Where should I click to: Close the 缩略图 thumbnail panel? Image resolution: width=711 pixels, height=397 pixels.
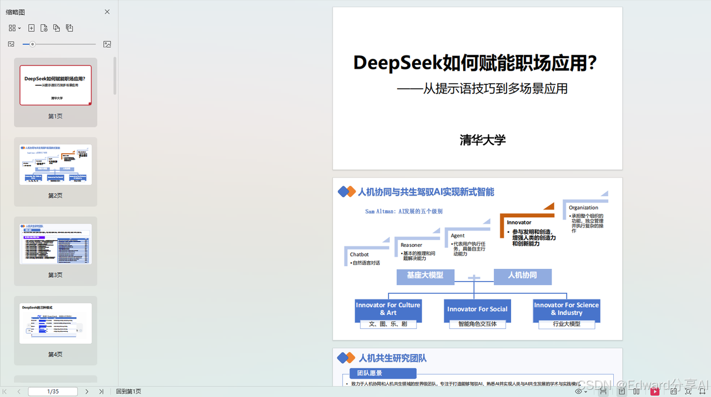coord(107,12)
